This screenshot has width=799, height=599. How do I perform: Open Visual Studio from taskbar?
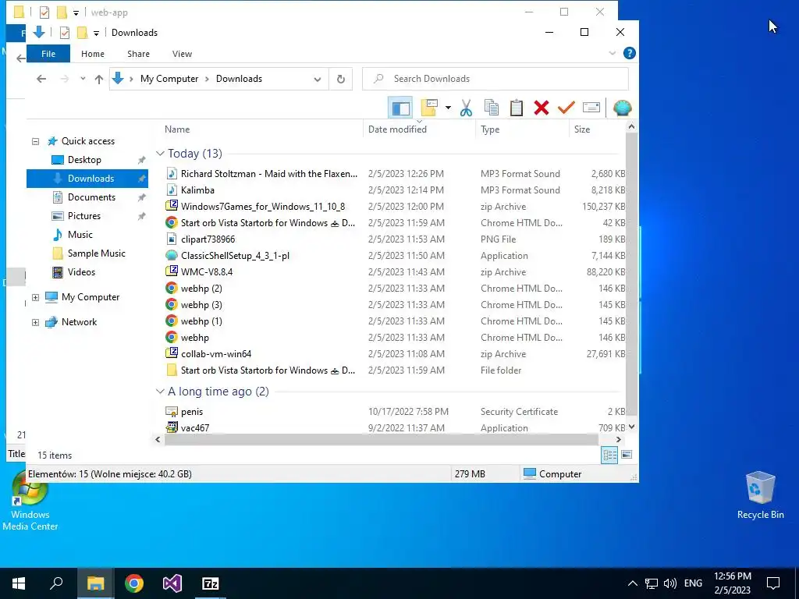coord(172,583)
